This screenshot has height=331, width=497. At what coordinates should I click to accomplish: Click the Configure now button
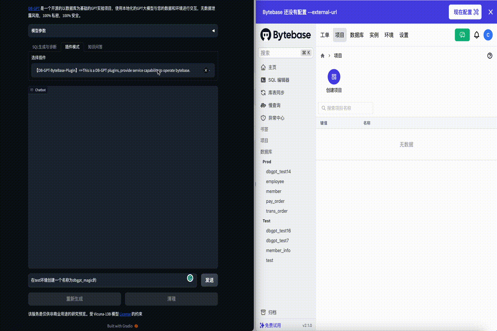point(465,12)
